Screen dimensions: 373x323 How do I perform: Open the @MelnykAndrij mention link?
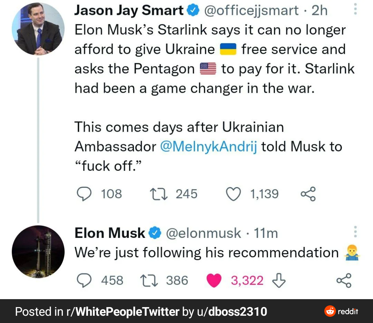point(208,147)
